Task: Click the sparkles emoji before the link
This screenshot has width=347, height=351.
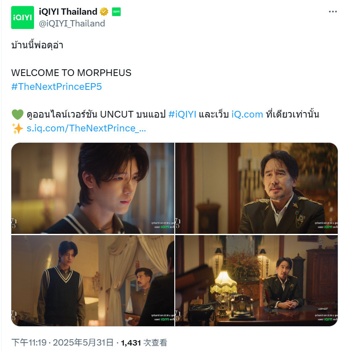Action: 18,128
